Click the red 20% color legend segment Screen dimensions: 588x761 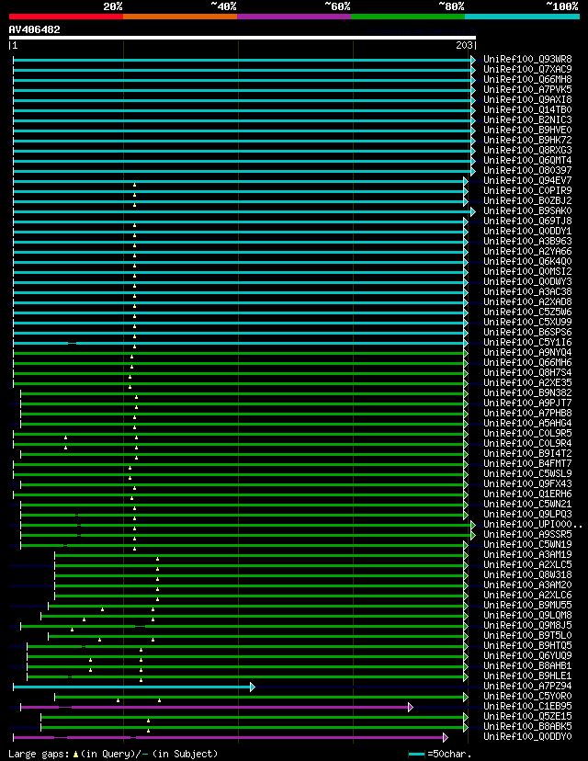pos(66,17)
